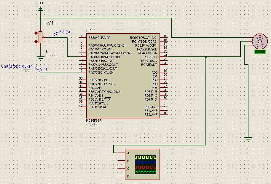
Task: Click the upper red dot on RV1
Action: coord(36,33)
